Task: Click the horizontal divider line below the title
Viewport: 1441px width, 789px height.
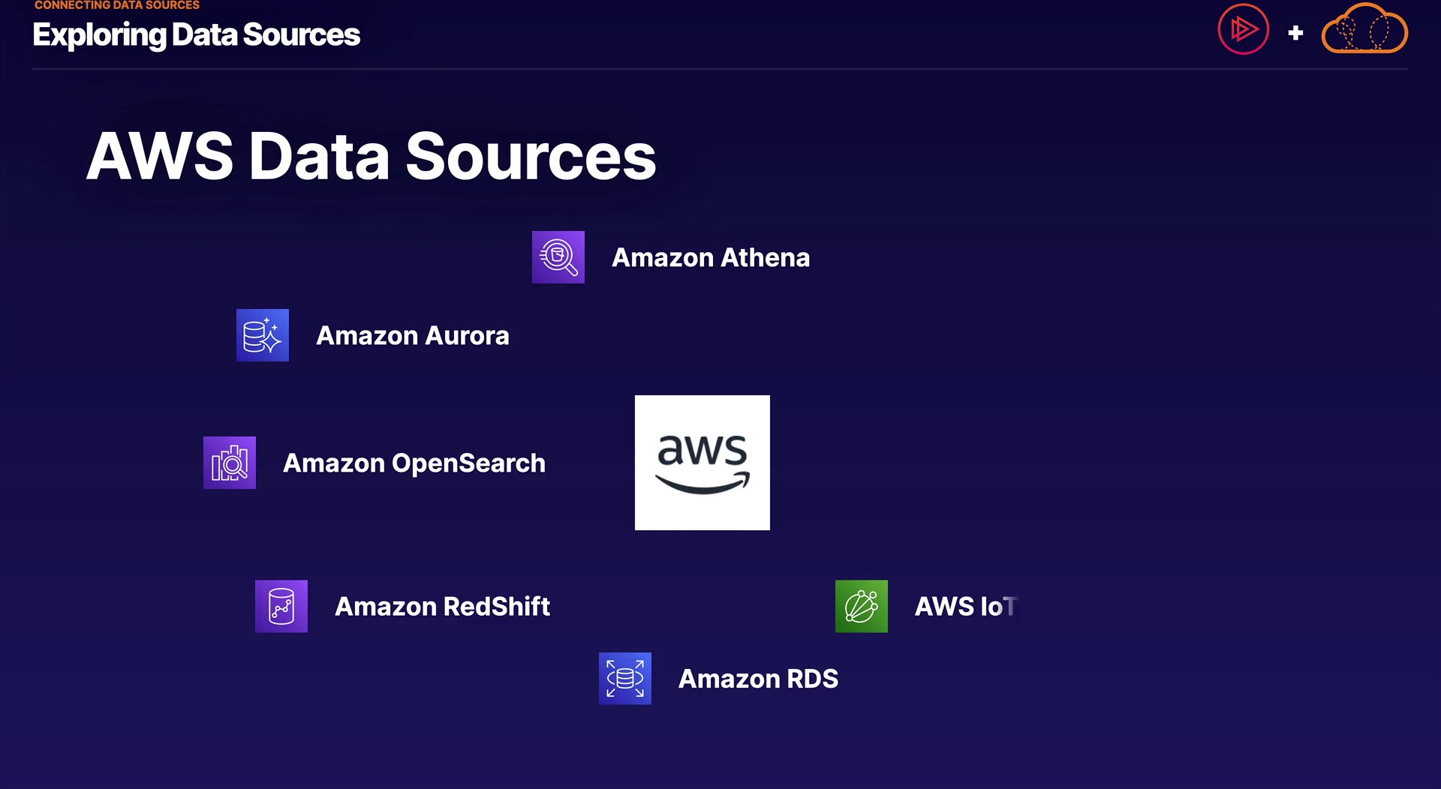Action: click(x=720, y=69)
